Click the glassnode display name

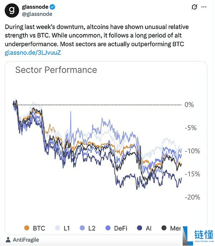coord(34,6)
